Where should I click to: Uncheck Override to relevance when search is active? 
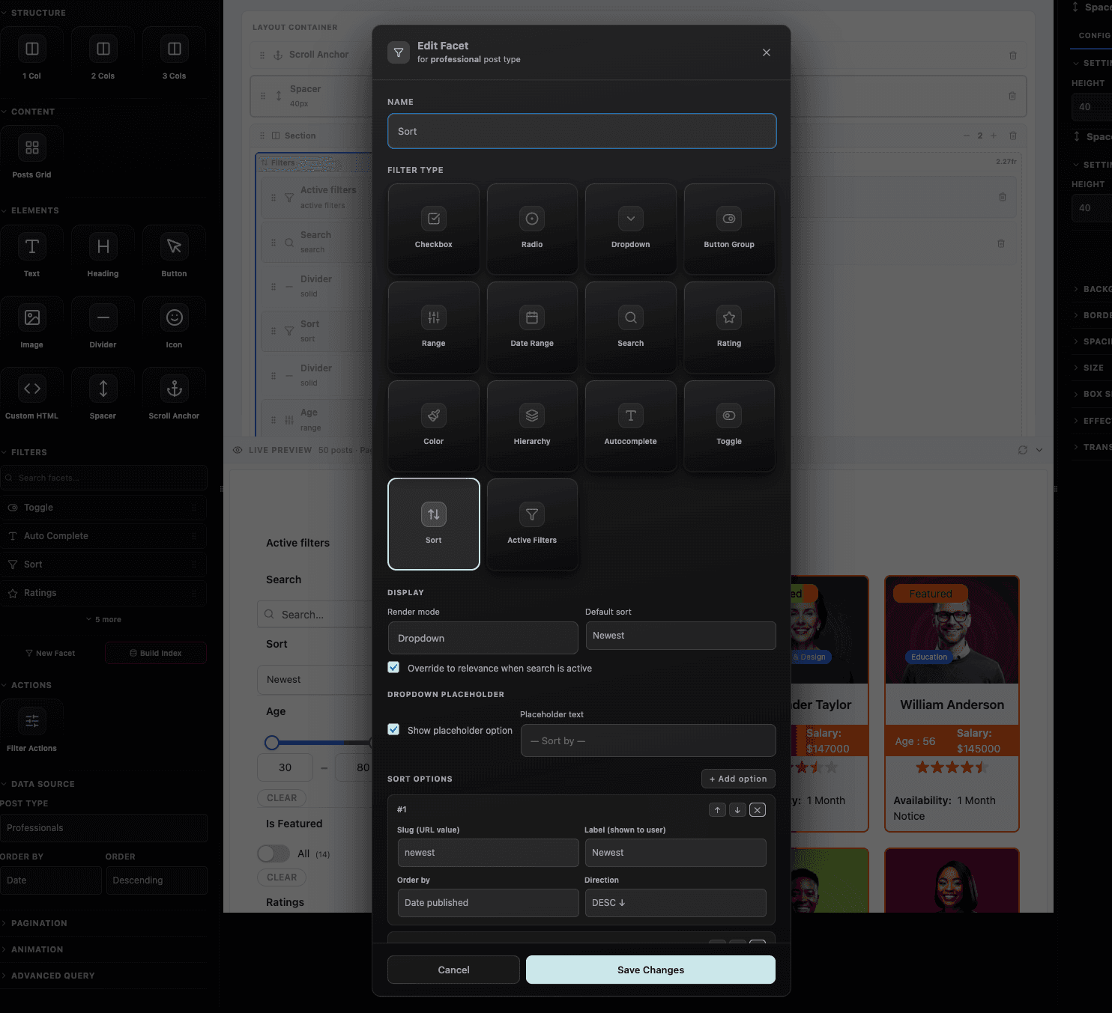coord(393,667)
